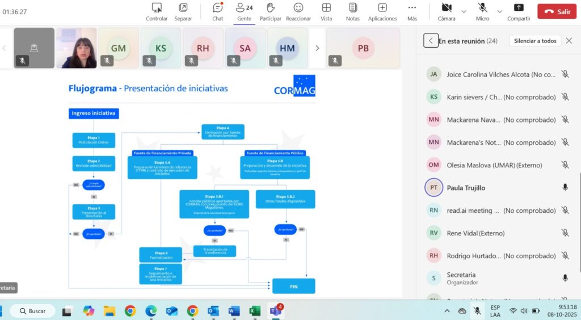Screen dimensions: 581x320
Task: Open the Aplicaciones panel
Action: [382, 11]
